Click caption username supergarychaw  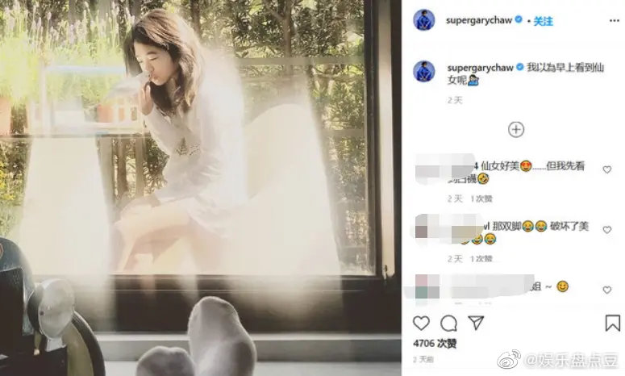[480, 68]
